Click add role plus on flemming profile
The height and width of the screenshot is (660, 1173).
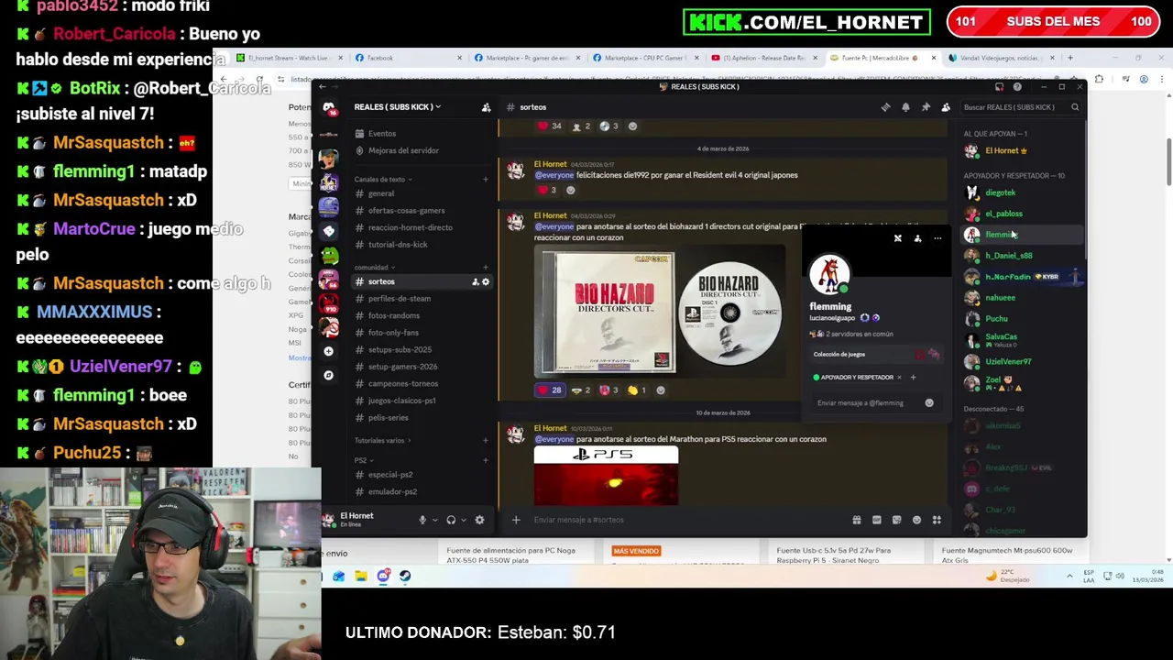coord(913,377)
